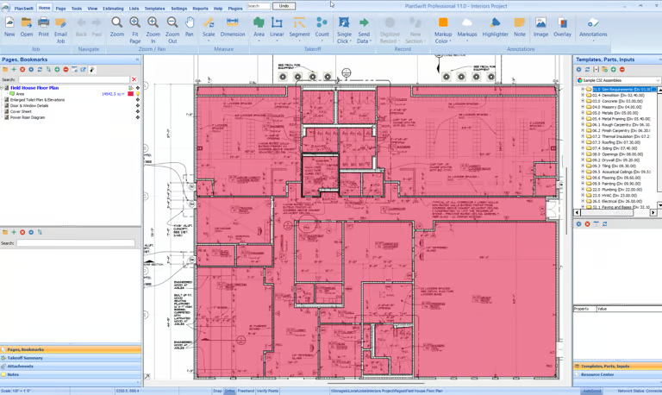Expand the 26.0 Electrical folder
The image size is (662, 395).
[x=583, y=202]
